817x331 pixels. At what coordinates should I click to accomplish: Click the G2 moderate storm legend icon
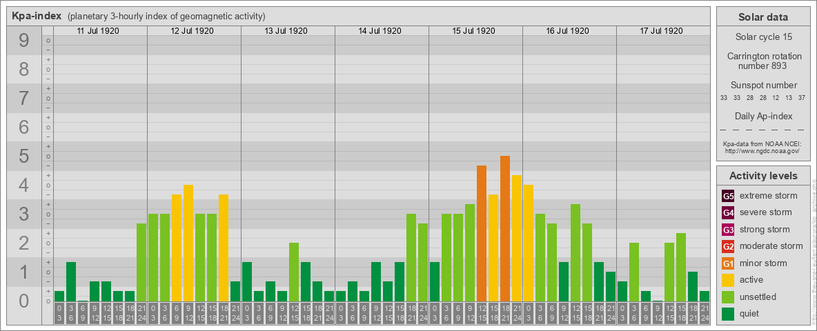point(728,246)
